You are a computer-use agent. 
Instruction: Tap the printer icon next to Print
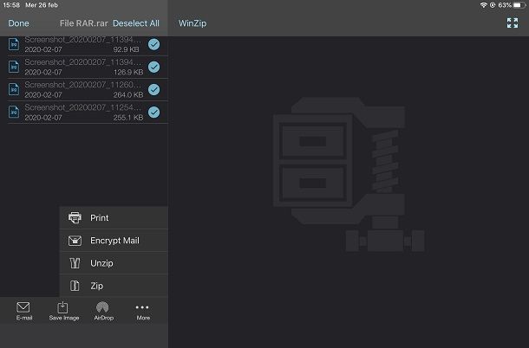(75, 218)
